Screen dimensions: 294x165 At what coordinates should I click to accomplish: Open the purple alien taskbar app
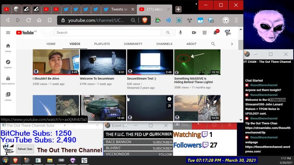pyautogui.click(x=73, y=160)
